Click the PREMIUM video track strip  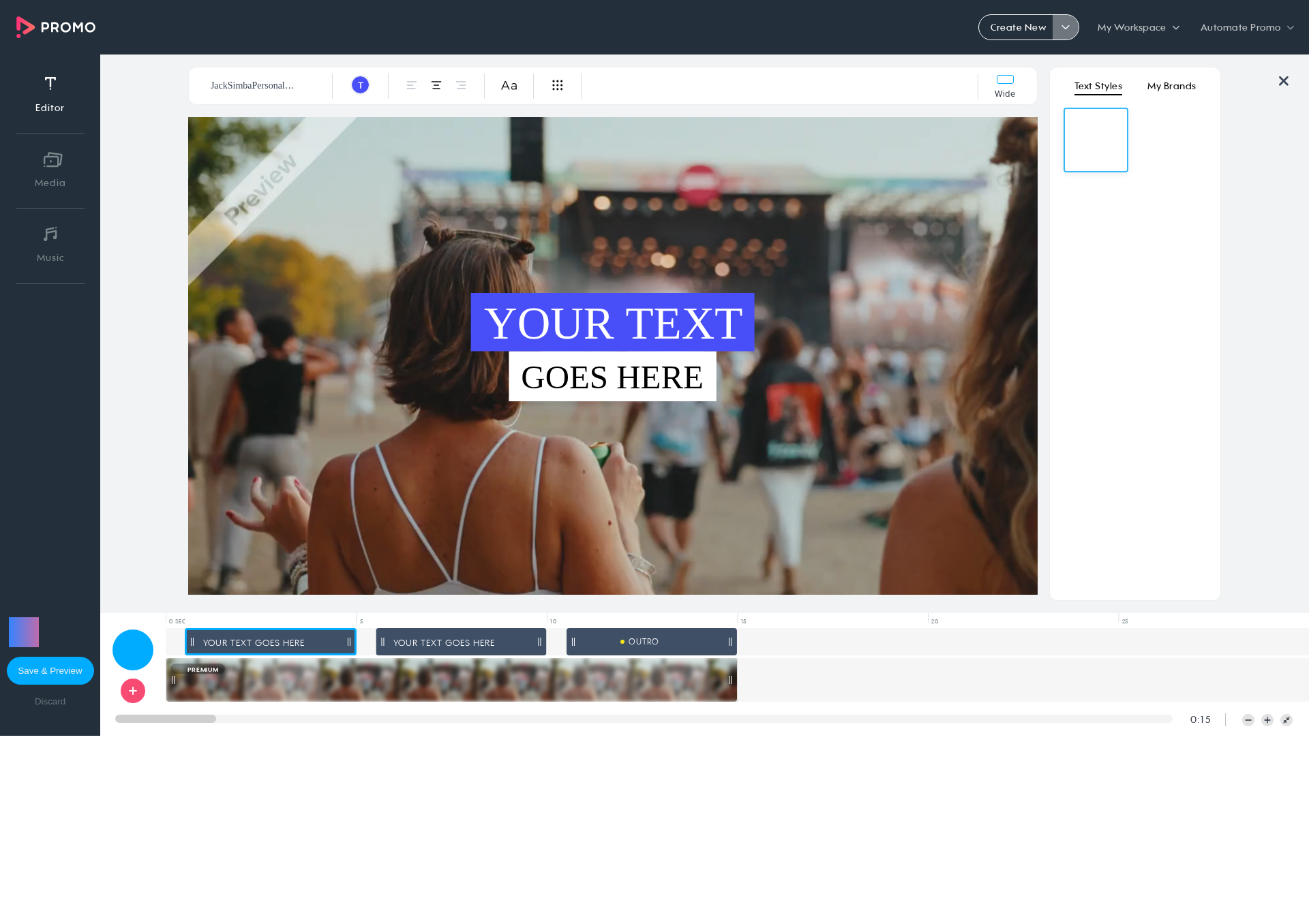[x=451, y=680]
